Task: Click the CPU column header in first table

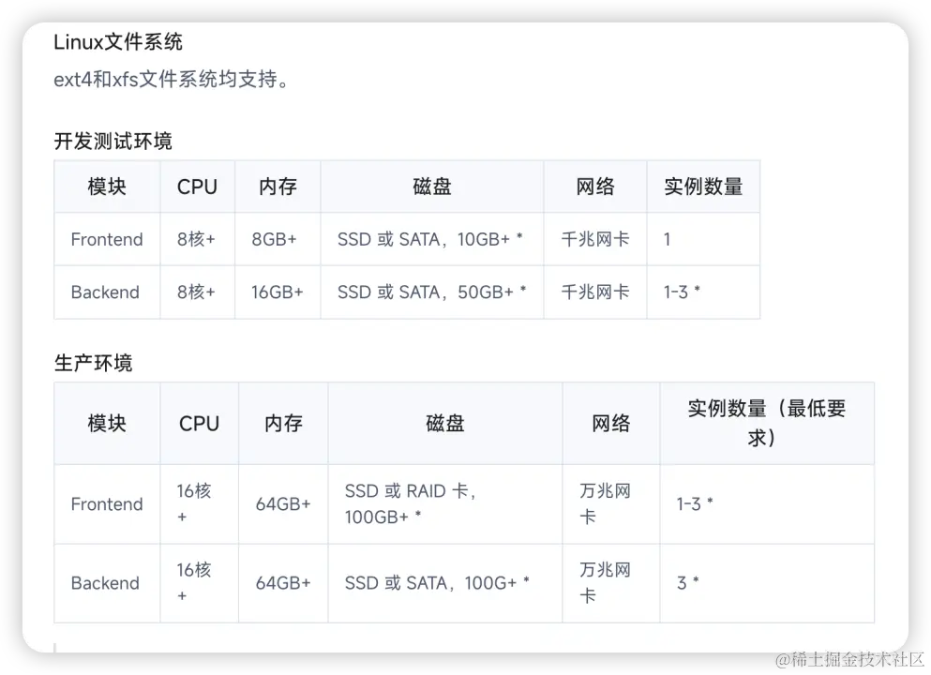Action: click(197, 186)
